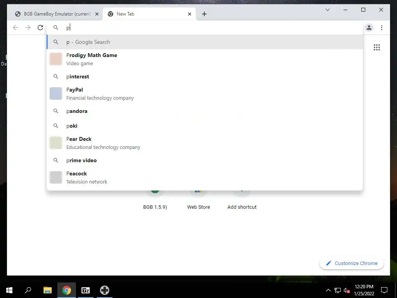The image size is (397, 298).
Task: Select the New Tab tab
Action: [149, 14]
